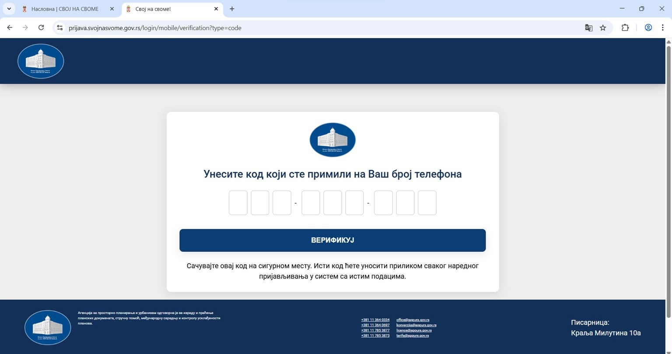Click the scrollbar up arrow

[x=668, y=41]
